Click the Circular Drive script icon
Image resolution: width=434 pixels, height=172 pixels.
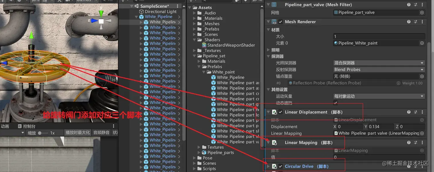(274, 166)
